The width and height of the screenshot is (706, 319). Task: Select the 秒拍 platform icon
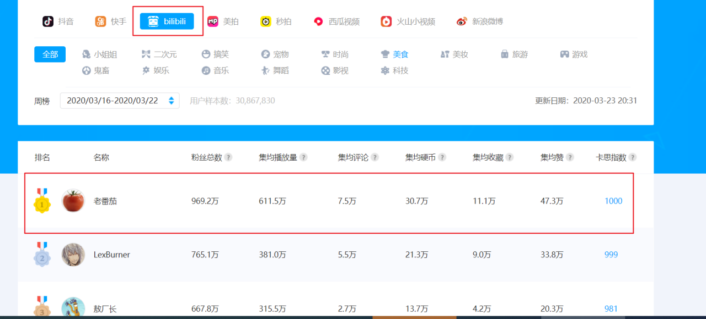click(x=266, y=21)
